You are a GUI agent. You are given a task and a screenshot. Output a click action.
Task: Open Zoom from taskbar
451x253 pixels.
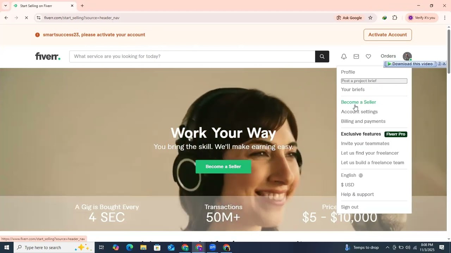pyautogui.click(x=212, y=247)
